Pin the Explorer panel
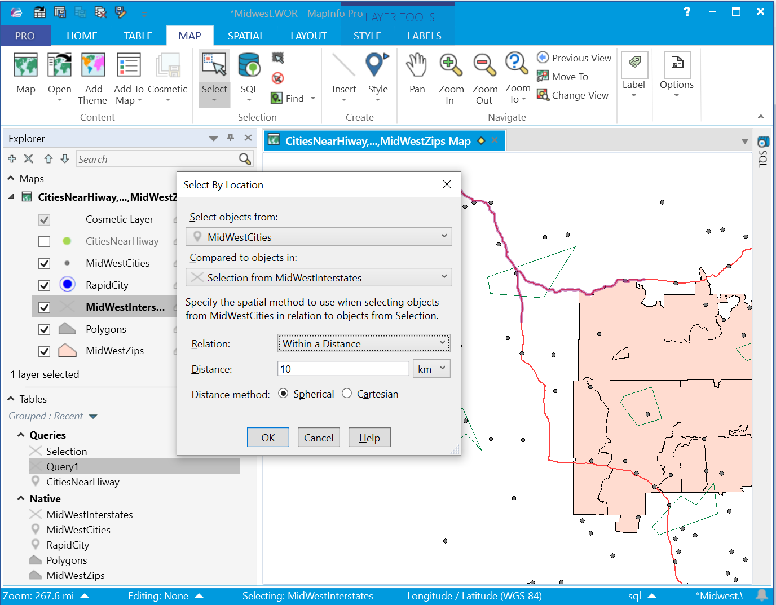 coord(230,138)
